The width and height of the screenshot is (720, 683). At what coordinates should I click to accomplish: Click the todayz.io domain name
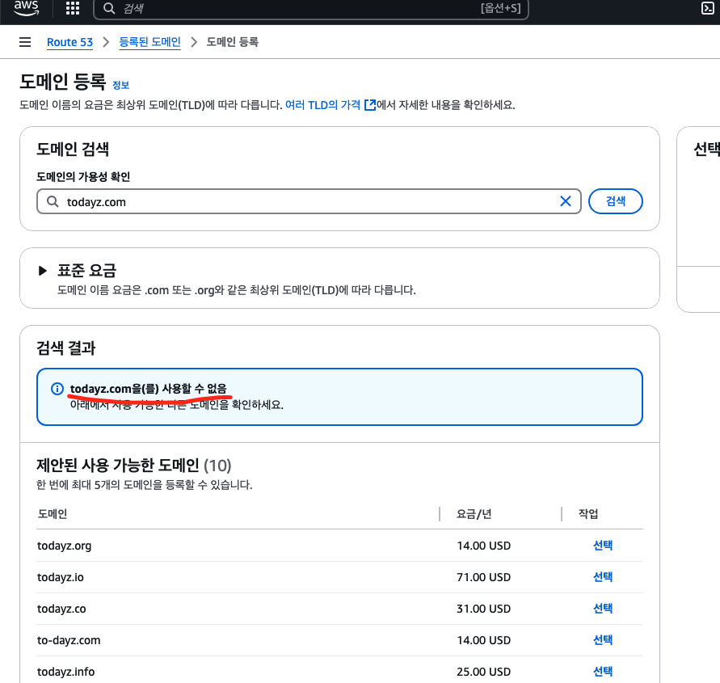[61, 577]
